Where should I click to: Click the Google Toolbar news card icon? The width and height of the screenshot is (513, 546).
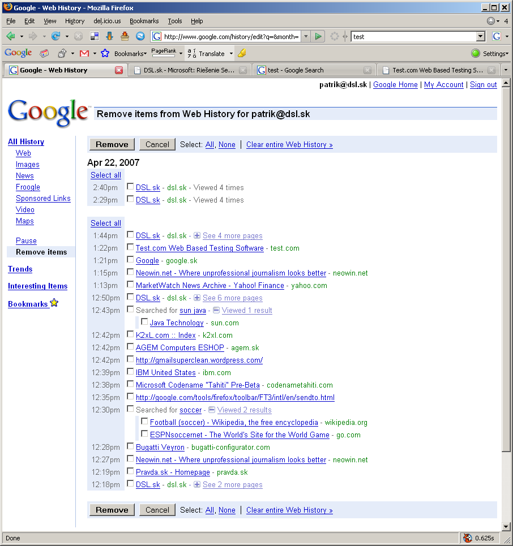click(x=44, y=53)
